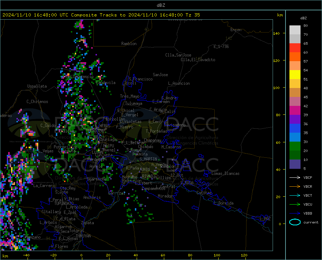Screen dimensions: 322x260
Task: Select the red 60 dBZ color swatch
Action: tap(295, 48)
